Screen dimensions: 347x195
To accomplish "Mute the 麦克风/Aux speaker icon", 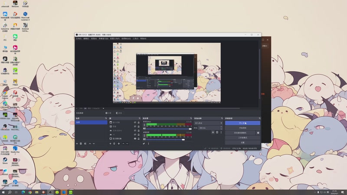I will point(144,129).
